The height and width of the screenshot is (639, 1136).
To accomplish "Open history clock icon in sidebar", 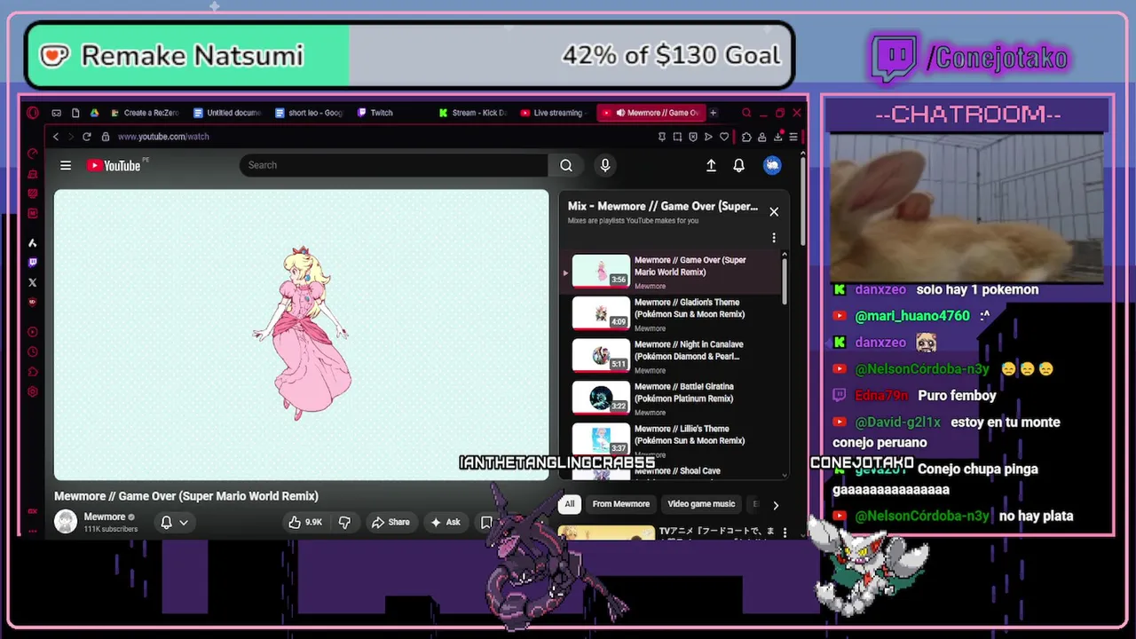I will (33, 352).
